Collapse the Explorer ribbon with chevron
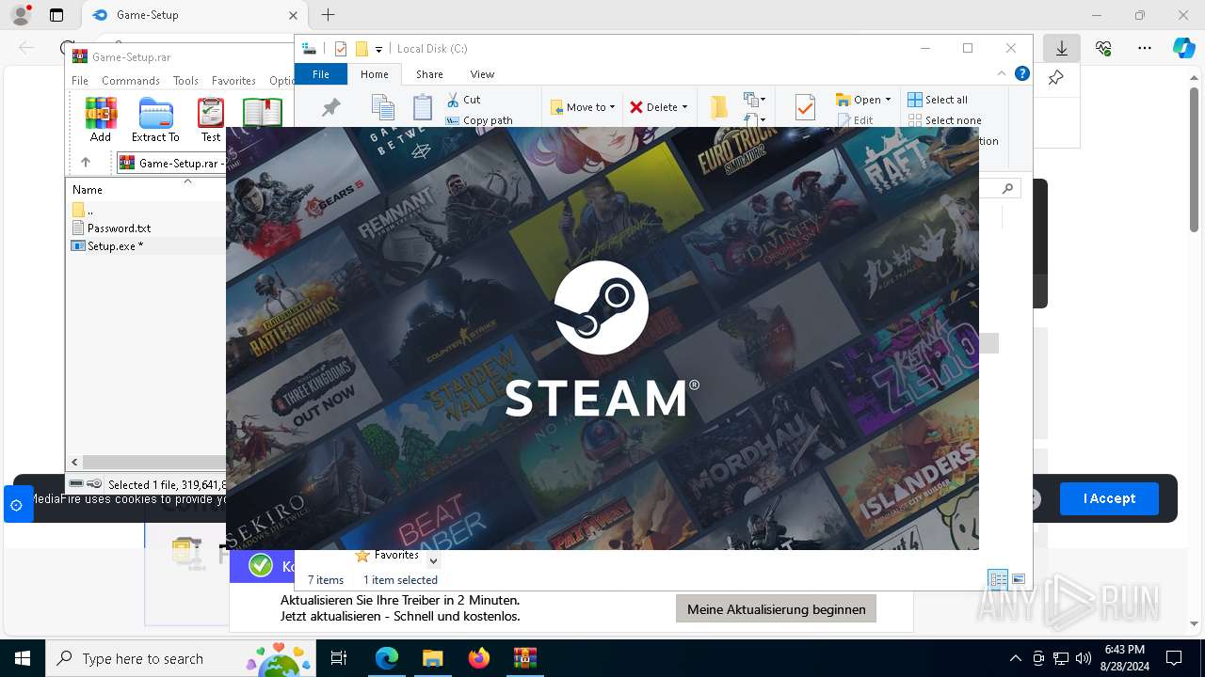Viewport: 1205px width, 677px height. click(x=1002, y=74)
